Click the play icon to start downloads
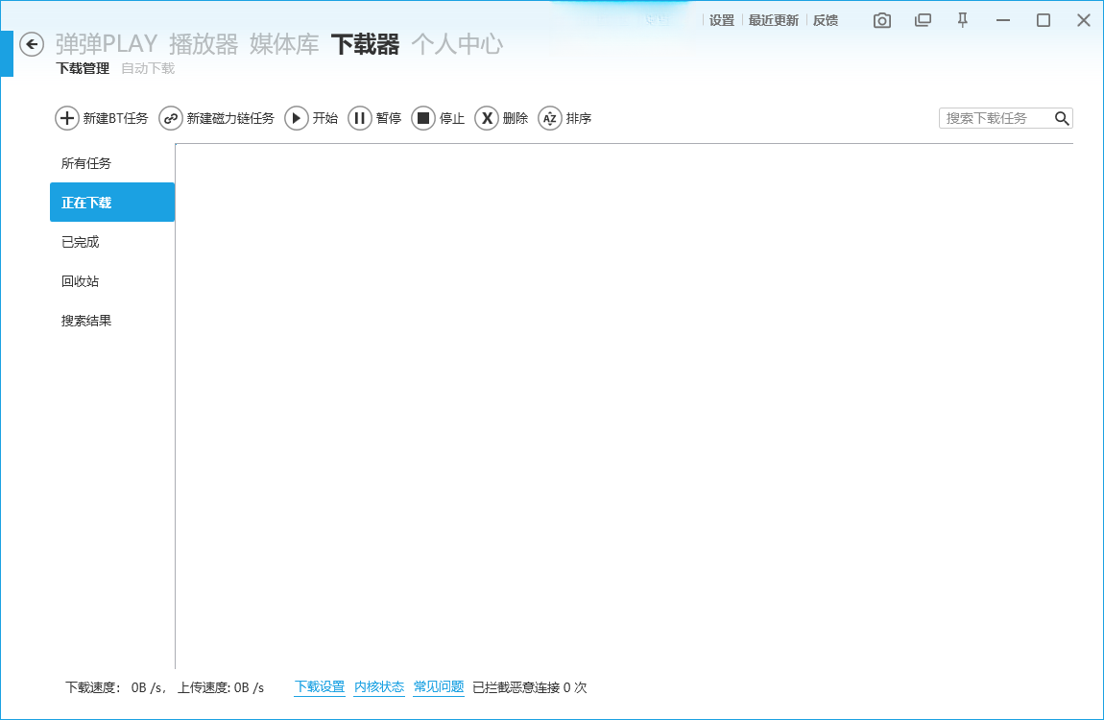The height and width of the screenshot is (720, 1104). 297,118
